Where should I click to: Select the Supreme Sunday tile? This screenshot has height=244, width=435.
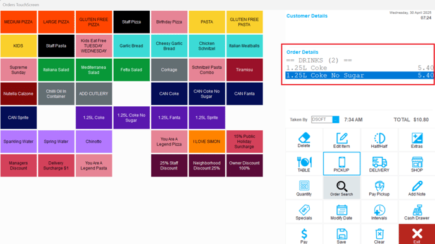pyautogui.click(x=18, y=70)
